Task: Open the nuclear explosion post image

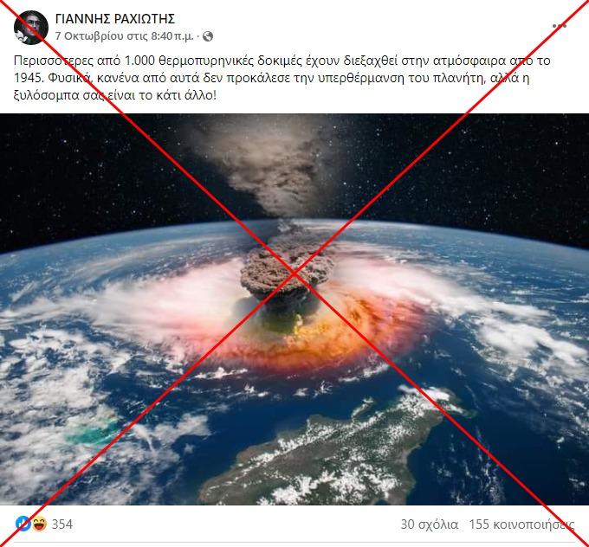Action: [294, 309]
